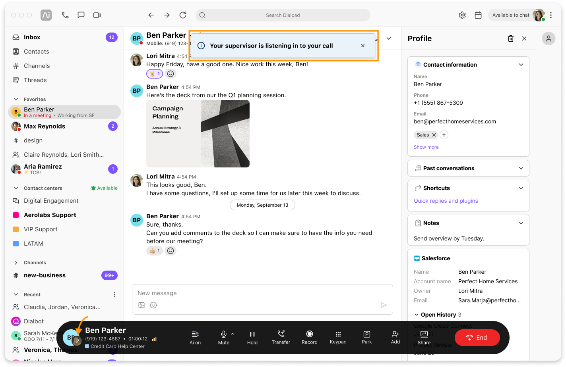Collapse the Shortcuts card
This screenshot has height=367, width=566.
point(521,188)
